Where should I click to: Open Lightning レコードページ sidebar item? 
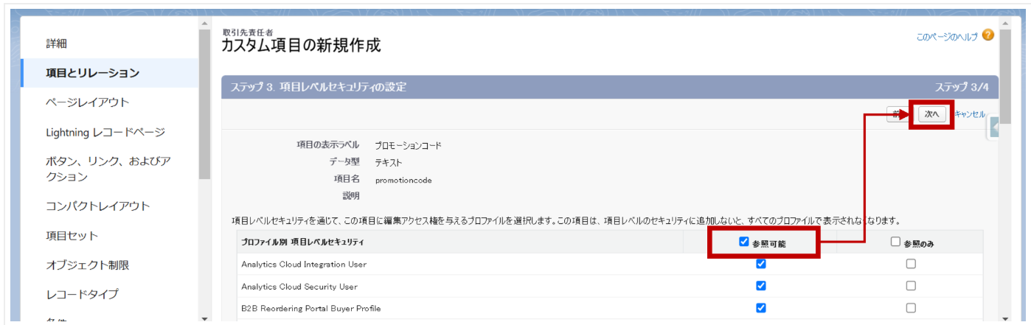[x=105, y=132]
